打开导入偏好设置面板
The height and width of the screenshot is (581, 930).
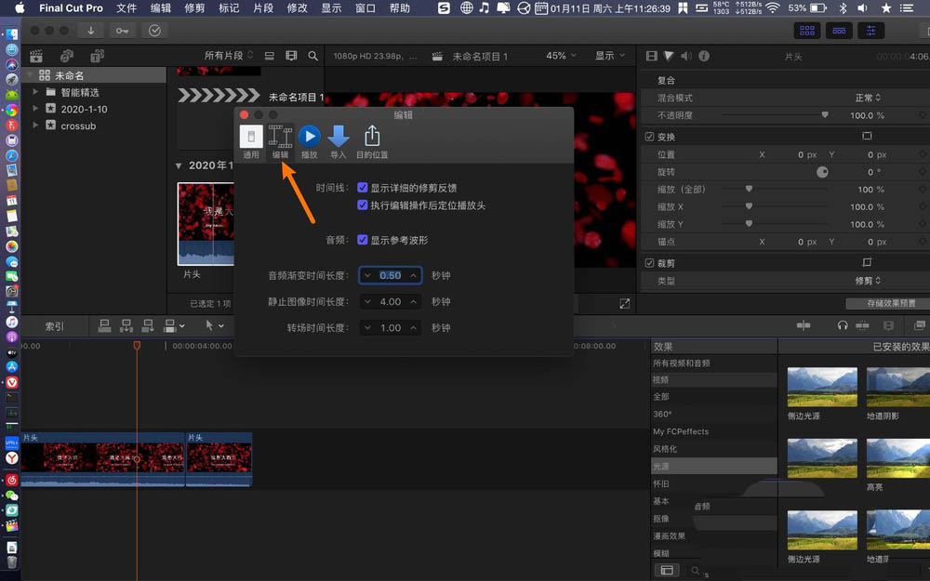pos(339,139)
